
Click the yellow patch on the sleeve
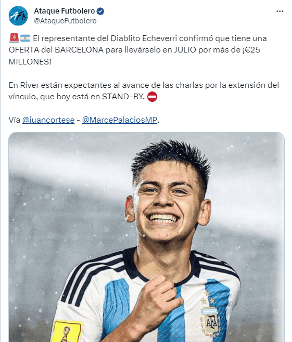(x=67, y=331)
